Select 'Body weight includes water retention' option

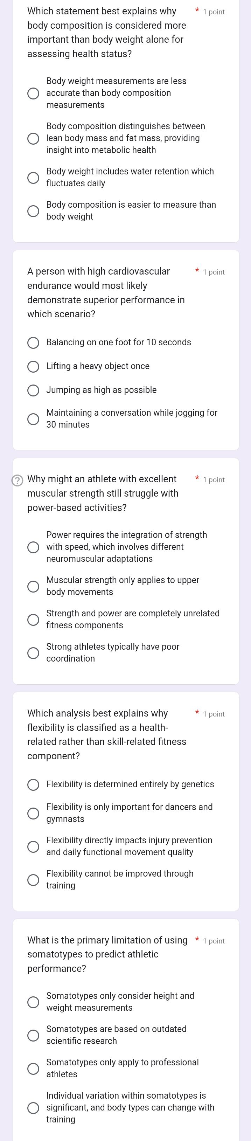pos(33,177)
